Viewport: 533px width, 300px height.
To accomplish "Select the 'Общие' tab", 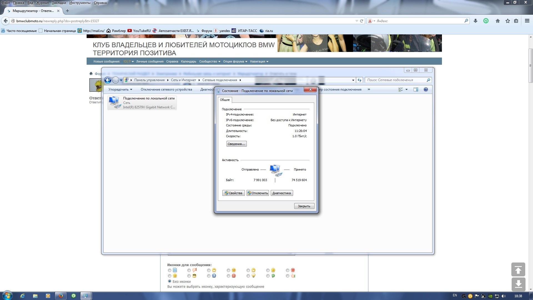I will coord(225,100).
